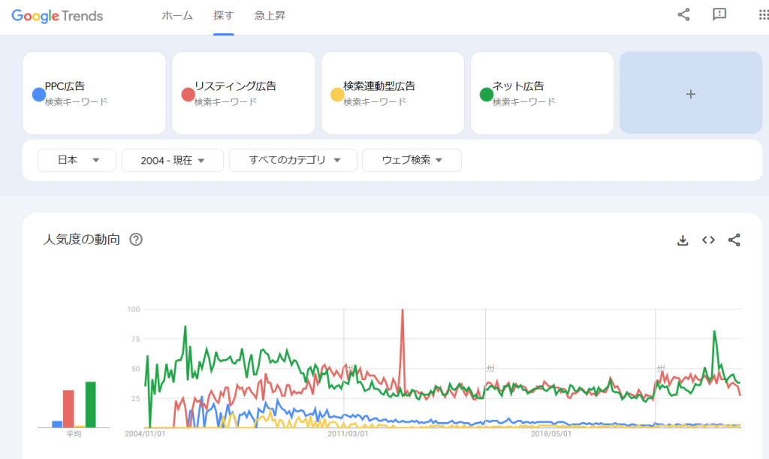The image size is (769, 459).
Task: Select the 検索連動型広告 keyword card
Action: tap(393, 93)
